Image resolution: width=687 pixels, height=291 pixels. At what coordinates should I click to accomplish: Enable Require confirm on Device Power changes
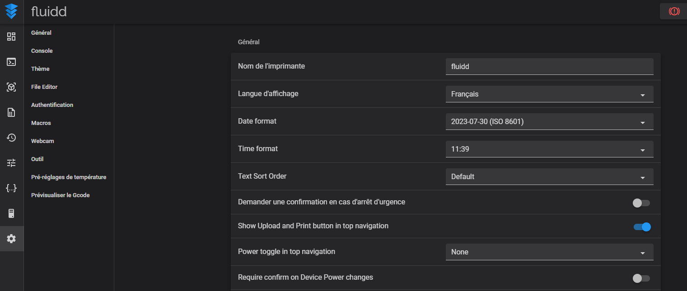(x=641, y=278)
